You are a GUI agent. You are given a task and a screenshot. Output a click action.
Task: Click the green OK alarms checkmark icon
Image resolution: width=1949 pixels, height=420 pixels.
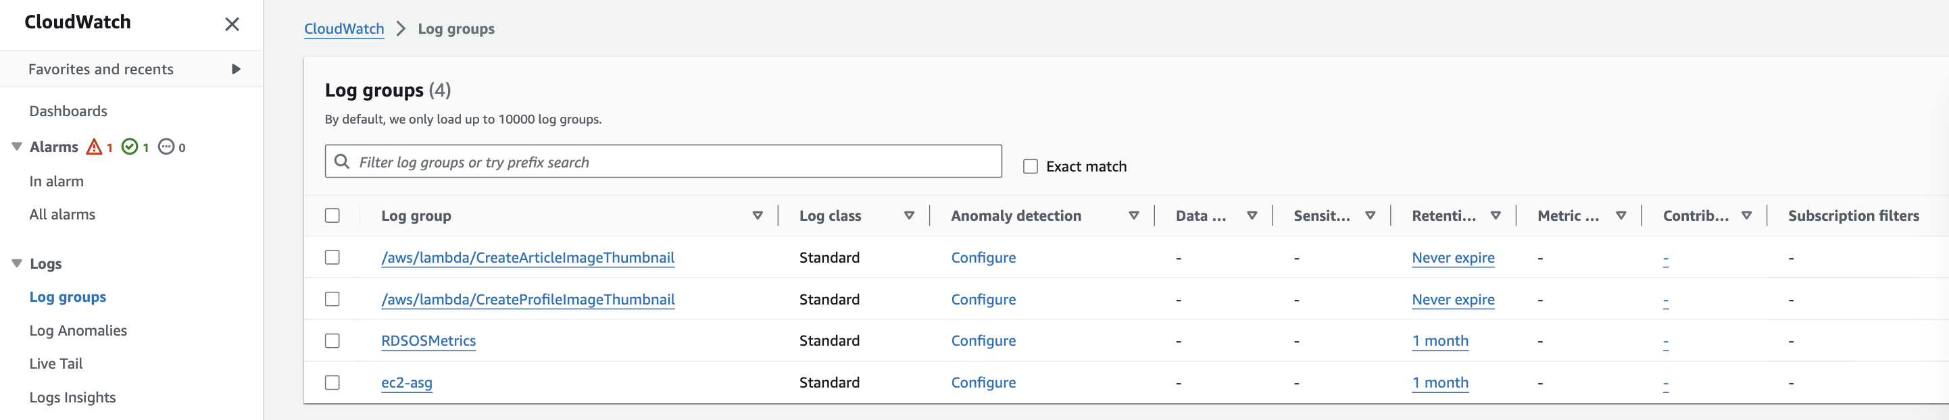pyautogui.click(x=130, y=147)
